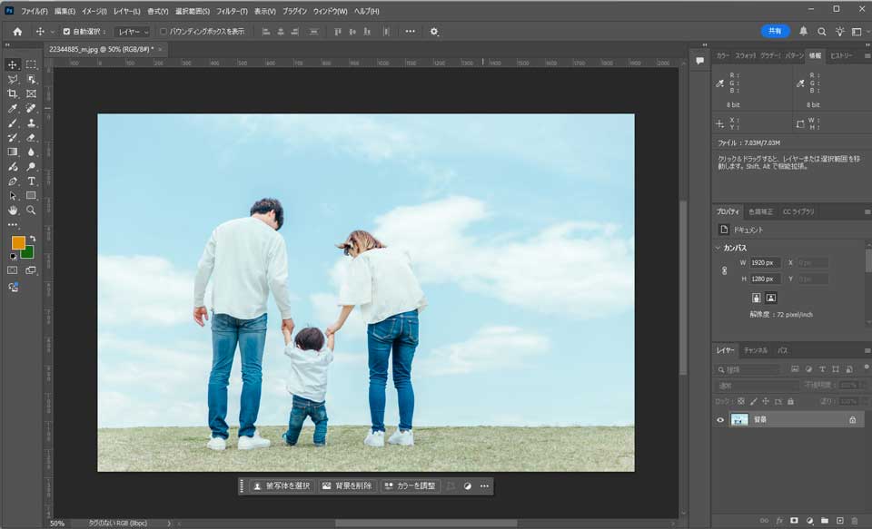Add a layer mask from panel footer

click(x=794, y=521)
